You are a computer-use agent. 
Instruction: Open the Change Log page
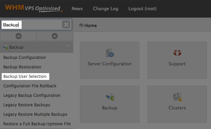(x=106, y=9)
